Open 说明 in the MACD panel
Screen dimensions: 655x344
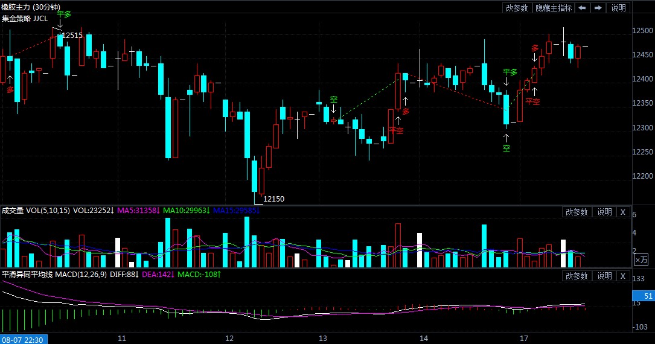tap(604, 276)
